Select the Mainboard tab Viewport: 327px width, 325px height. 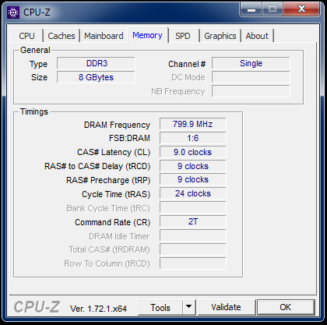pos(104,36)
